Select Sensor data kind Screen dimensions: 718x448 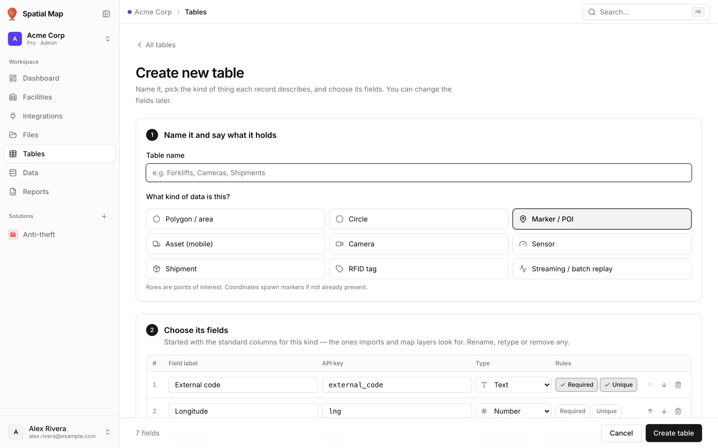click(x=602, y=244)
